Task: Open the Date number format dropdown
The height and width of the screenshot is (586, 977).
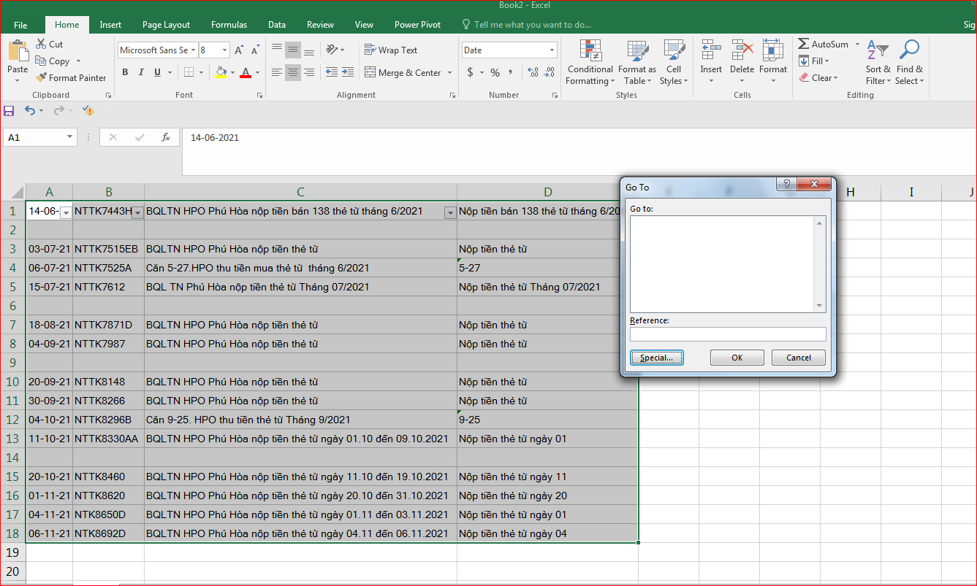Action: 552,50
